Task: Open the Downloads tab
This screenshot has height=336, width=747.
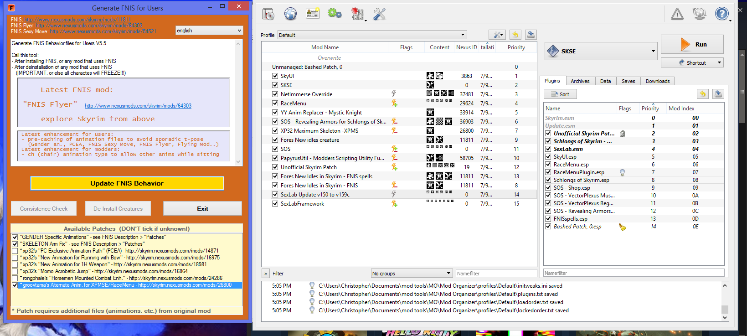Action: coord(657,81)
